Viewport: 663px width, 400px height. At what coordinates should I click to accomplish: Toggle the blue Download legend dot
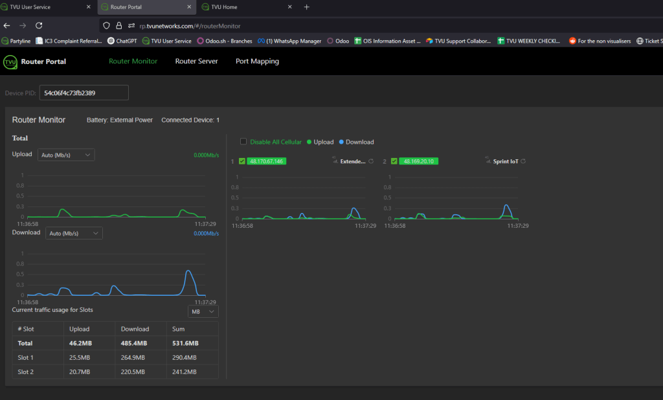341,142
